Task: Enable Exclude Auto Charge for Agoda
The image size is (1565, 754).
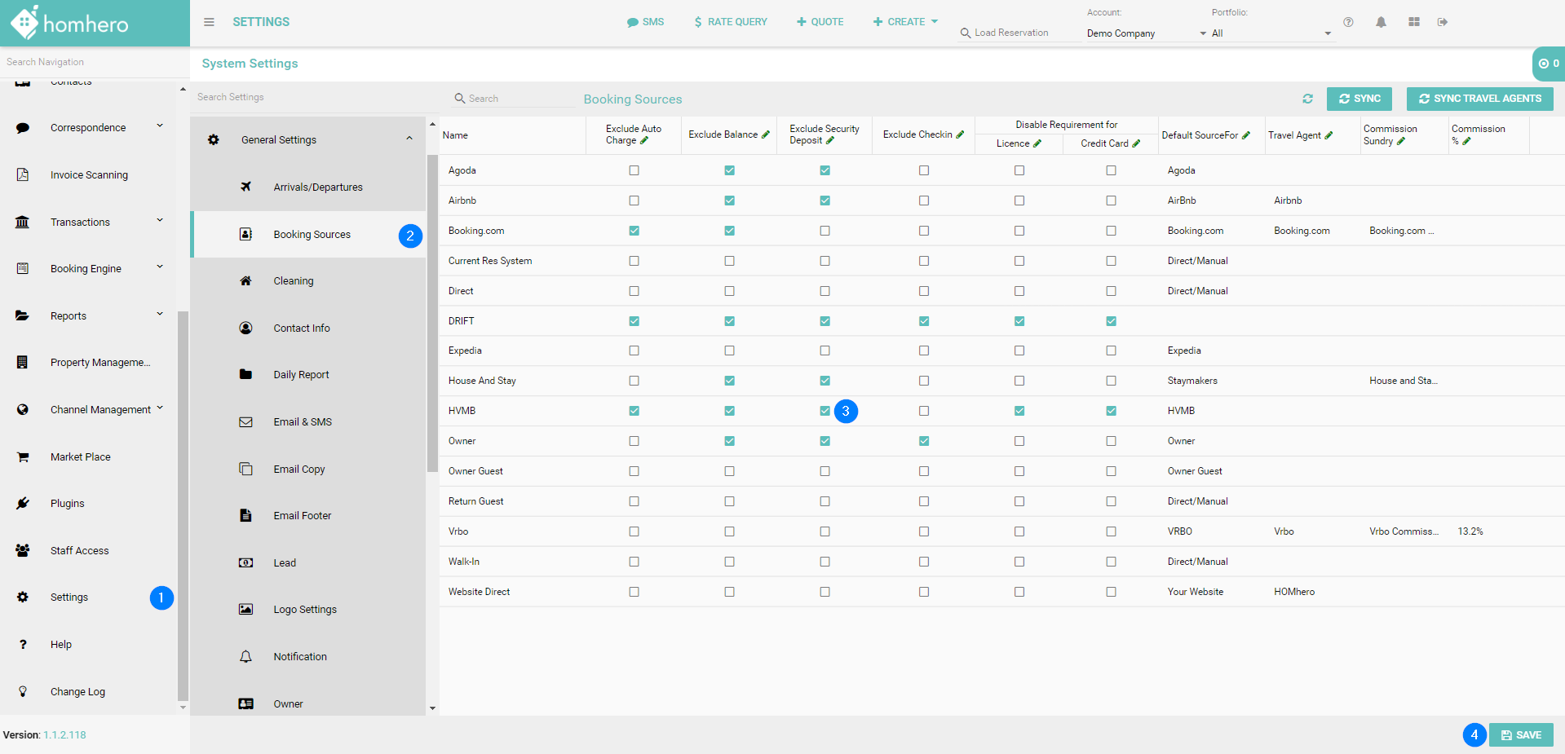Action: click(634, 170)
